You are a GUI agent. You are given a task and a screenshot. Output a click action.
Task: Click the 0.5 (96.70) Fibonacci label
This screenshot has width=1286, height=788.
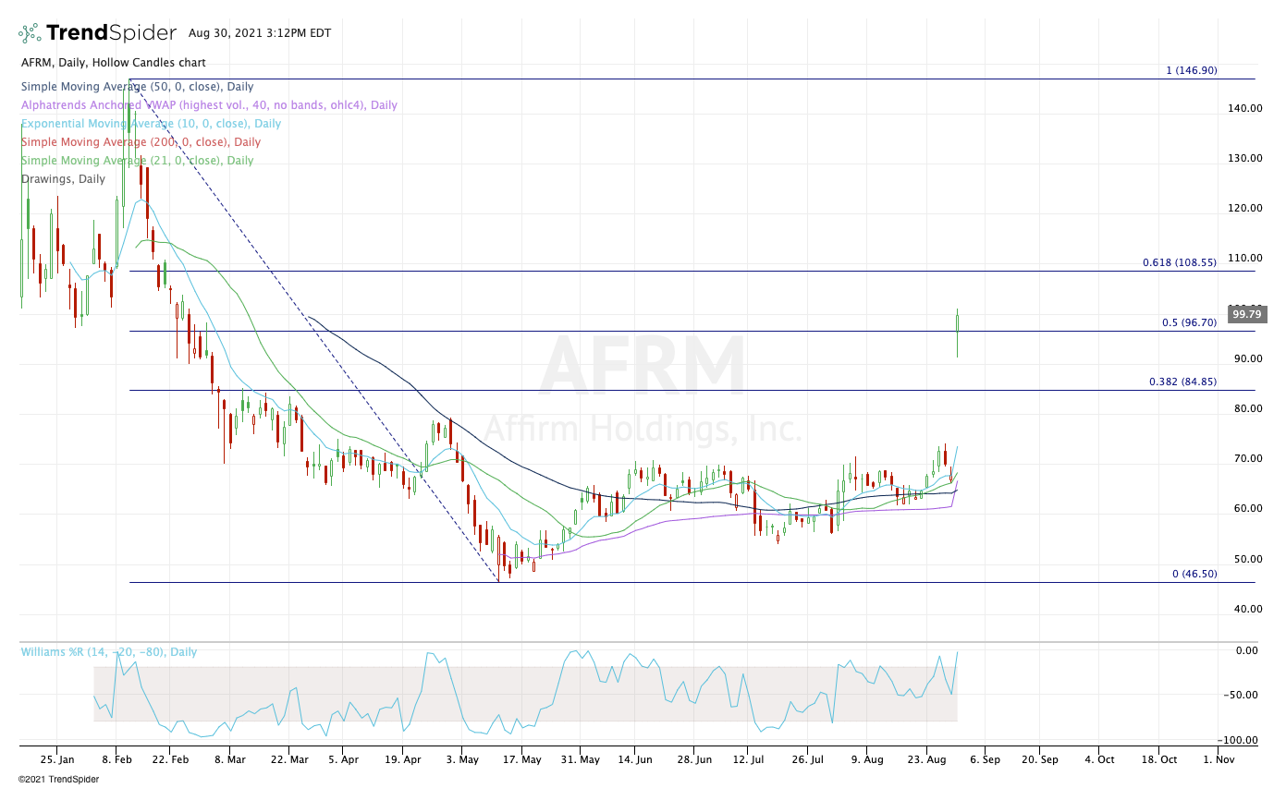tap(1189, 323)
